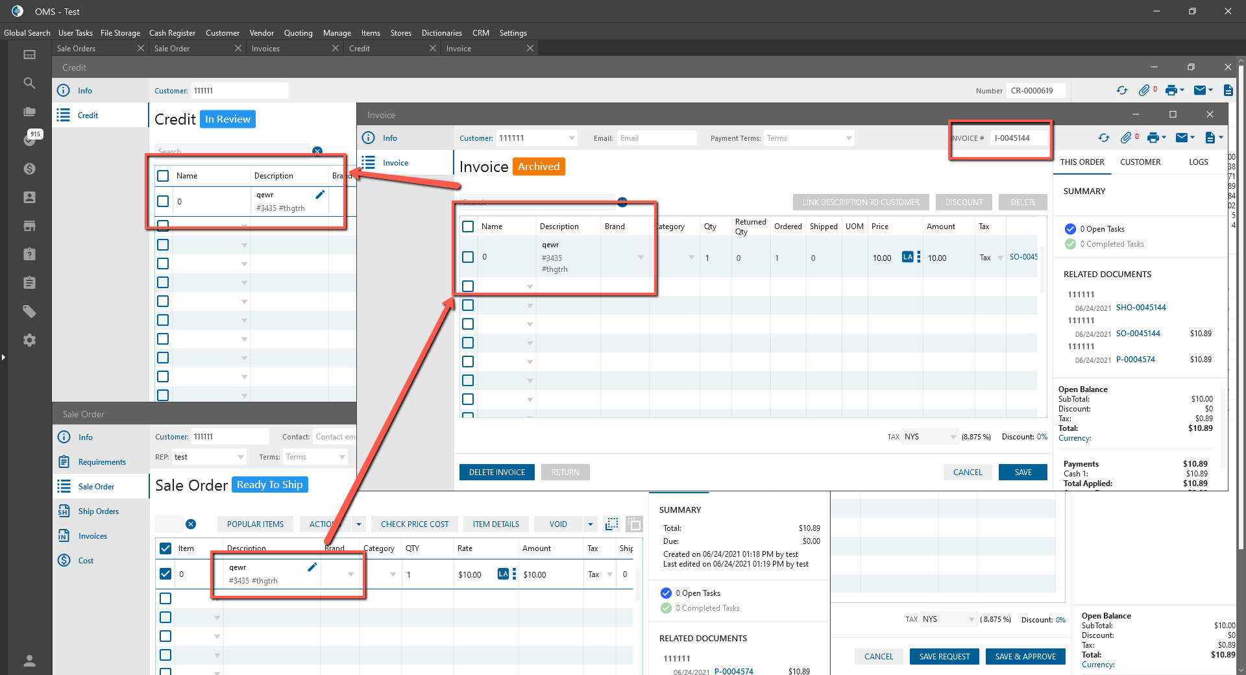Screen dimensions: 1246x675
Task: Uncheck the select-all checkbox in Sale Order table
Action: 165,548
